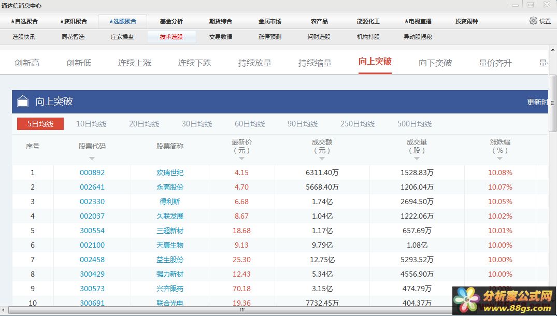The image size is (557, 316).
Task: Choose 90日均线 filter
Action: (303, 124)
